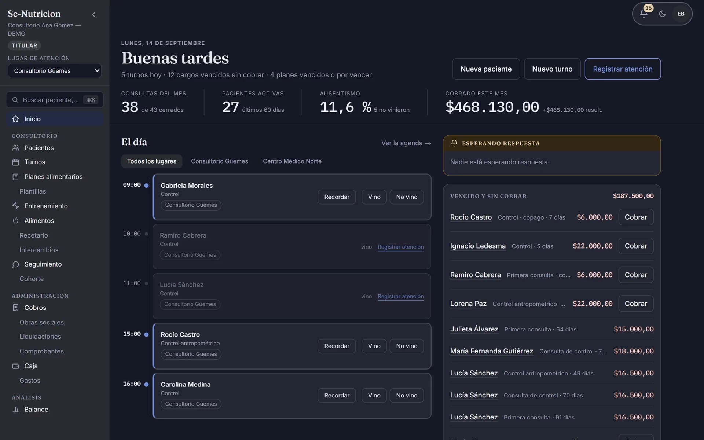Open the Julieta Álvarez patient link
704x440 pixels.
[474, 329]
